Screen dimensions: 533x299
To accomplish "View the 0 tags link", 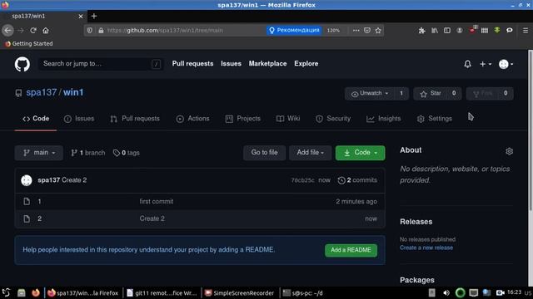I will pyautogui.click(x=127, y=153).
